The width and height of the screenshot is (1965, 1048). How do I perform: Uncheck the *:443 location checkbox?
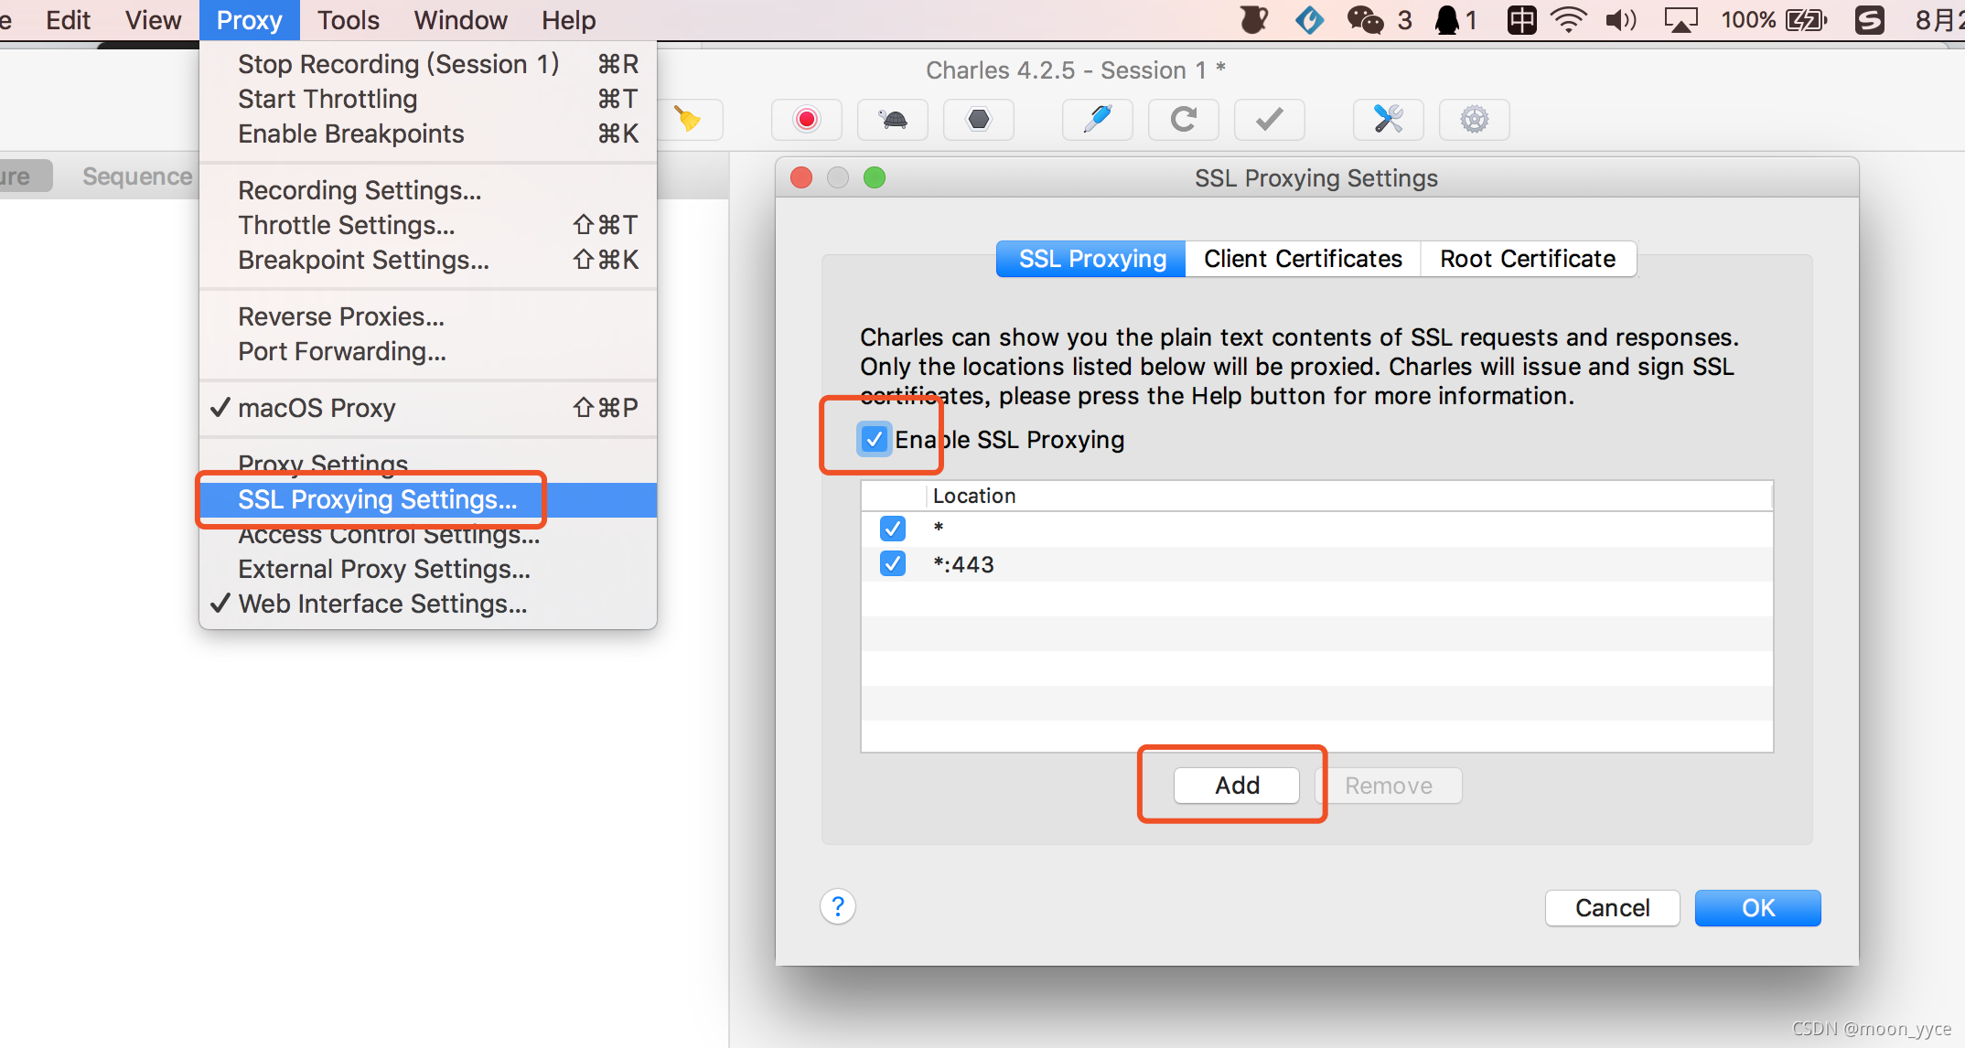pyautogui.click(x=893, y=563)
